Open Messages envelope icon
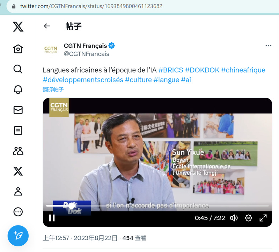The height and width of the screenshot is (252, 279). (x=18, y=110)
